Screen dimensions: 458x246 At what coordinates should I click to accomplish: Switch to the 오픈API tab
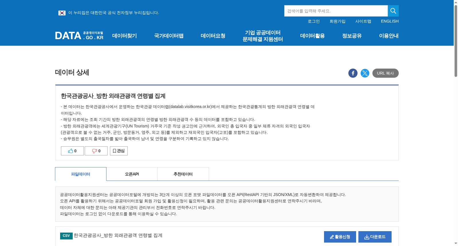132,174
